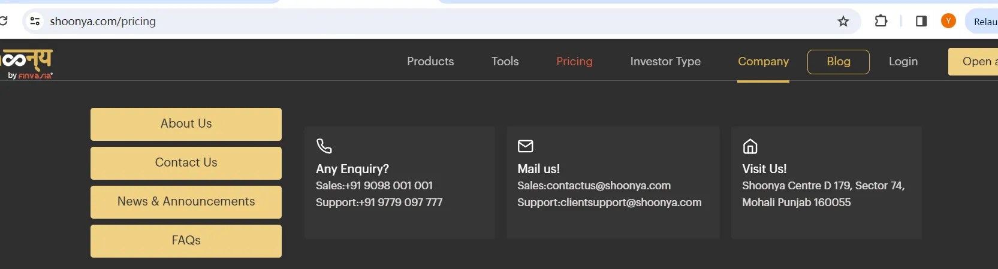Screen dimensions: 998x269
Task: Click the envelope icon in Mail us card
Action: pyautogui.click(x=525, y=146)
